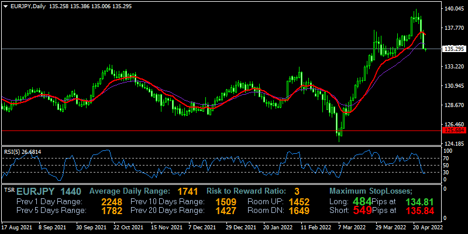
Task: Click the 130.945 price scale label
Action: 454,86
